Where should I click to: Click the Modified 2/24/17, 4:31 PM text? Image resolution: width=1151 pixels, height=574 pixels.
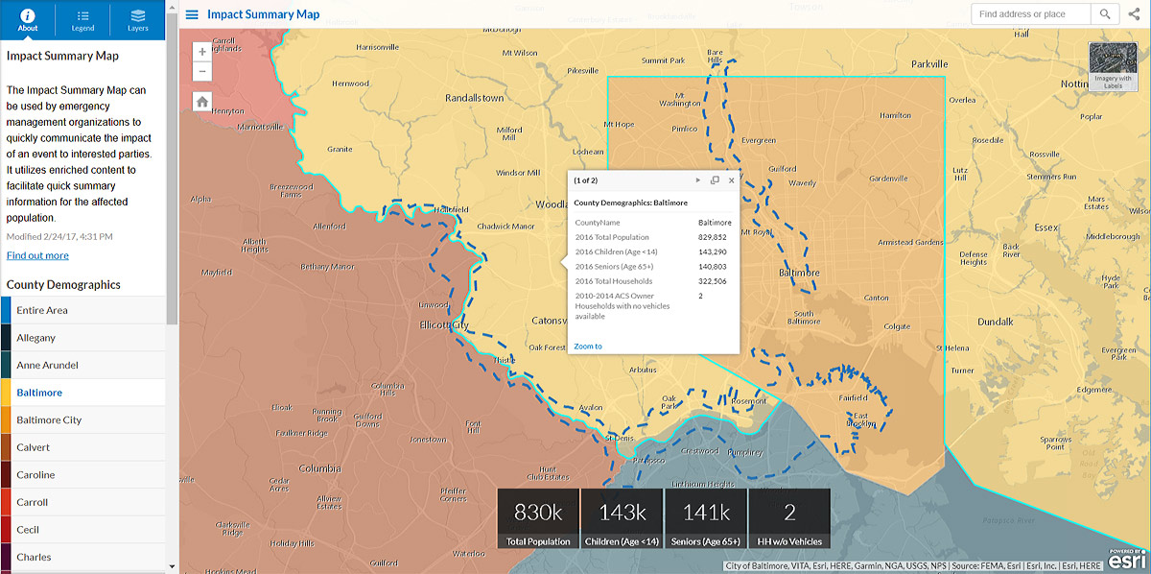[x=59, y=236]
